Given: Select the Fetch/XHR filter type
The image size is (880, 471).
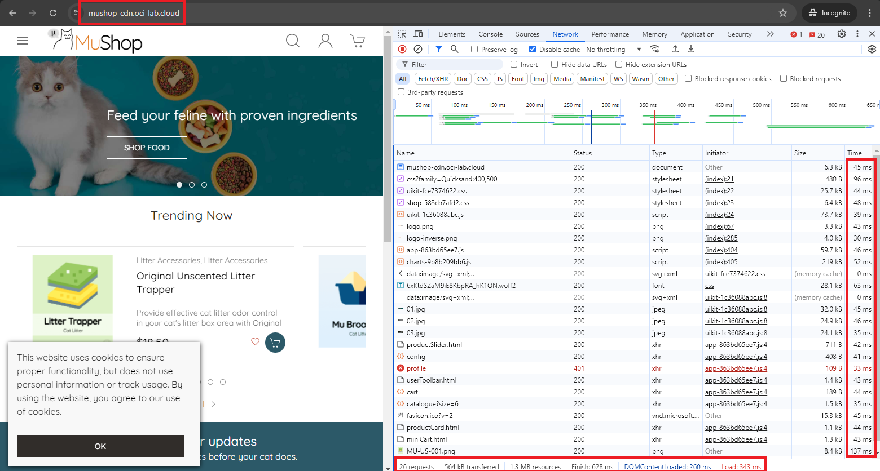Looking at the screenshot, I should [x=433, y=79].
